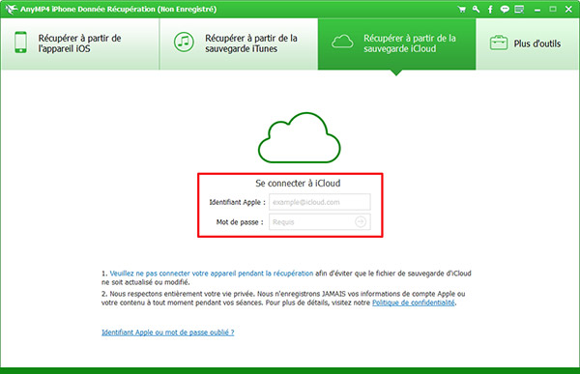Open the chat feedback bubble icon
The height and width of the screenshot is (374, 580).
pyautogui.click(x=505, y=10)
